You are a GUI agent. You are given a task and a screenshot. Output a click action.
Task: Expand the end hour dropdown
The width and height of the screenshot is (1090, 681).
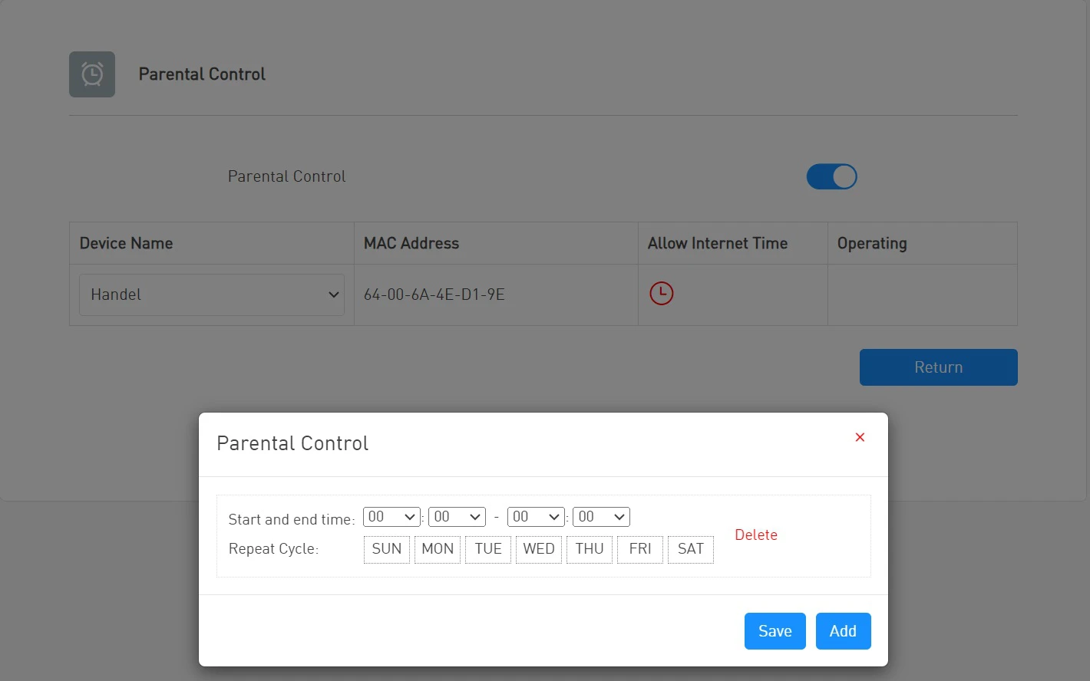pos(536,517)
